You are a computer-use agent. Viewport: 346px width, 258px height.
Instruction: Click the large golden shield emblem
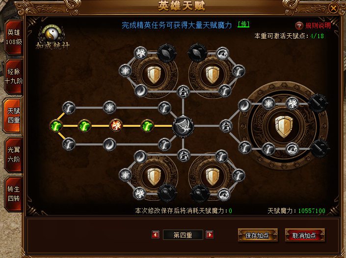coord(284,126)
